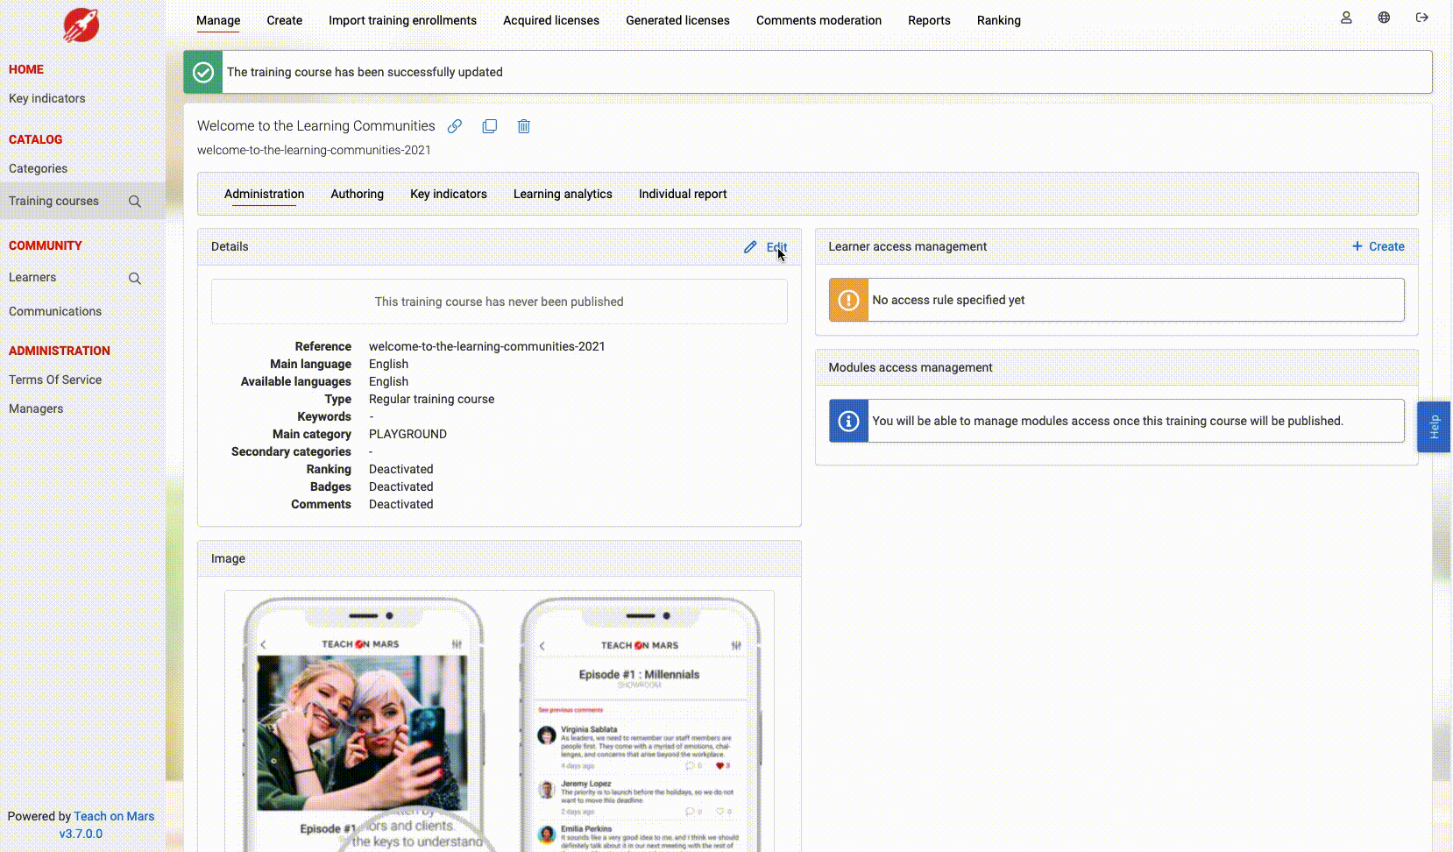1453x852 pixels.
Task: Click the course slug under the title
Action: coord(314,150)
